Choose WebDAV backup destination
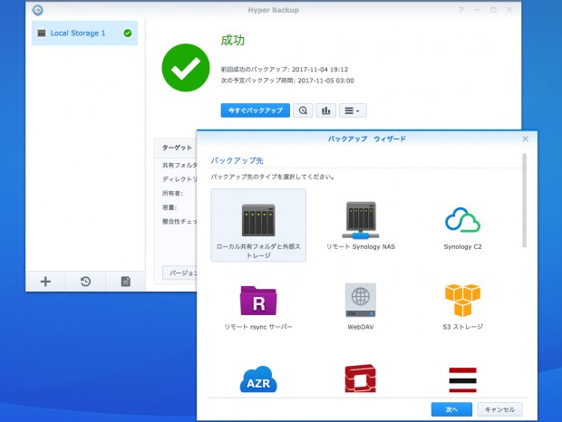 coord(361,306)
